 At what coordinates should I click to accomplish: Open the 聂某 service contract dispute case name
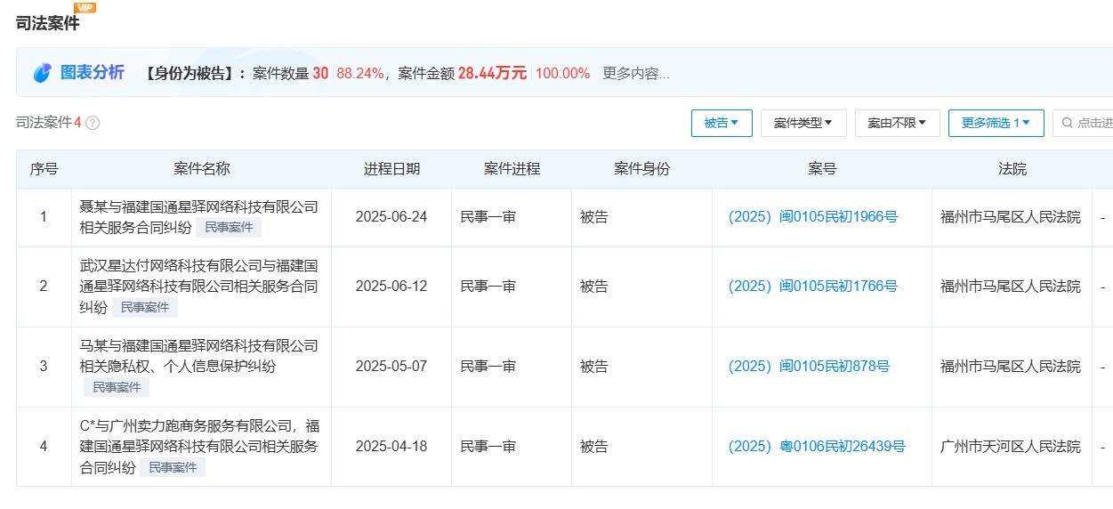coord(198,207)
